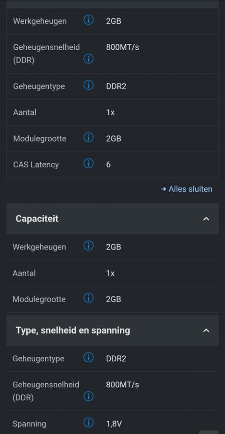Click the Type, snelheid en spanning heading
This screenshot has width=225, height=434.
(73, 330)
